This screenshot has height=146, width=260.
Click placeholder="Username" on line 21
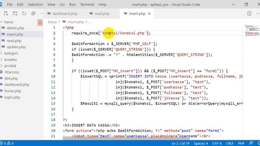point(175,136)
